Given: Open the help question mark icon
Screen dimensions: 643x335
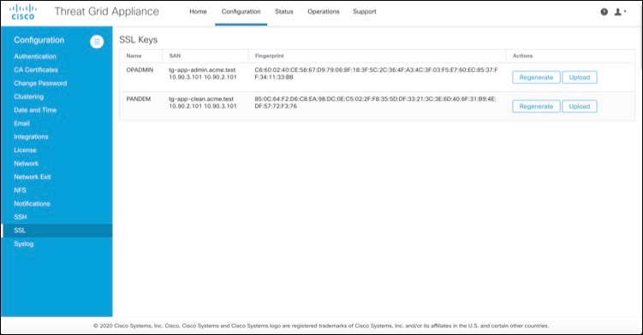Looking at the screenshot, I should click(x=604, y=12).
